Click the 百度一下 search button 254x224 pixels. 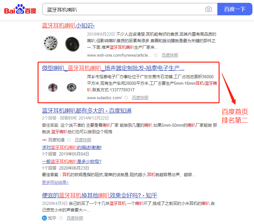(x=235, y=9)
